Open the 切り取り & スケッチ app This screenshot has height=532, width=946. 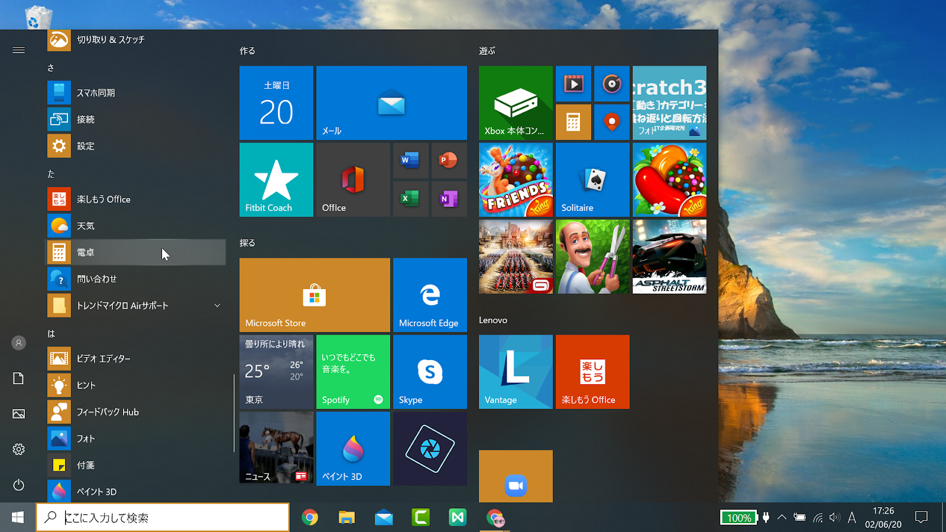coord(136,40)
